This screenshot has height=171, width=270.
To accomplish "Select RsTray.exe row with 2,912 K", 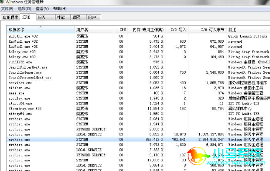I will [138, 52].
